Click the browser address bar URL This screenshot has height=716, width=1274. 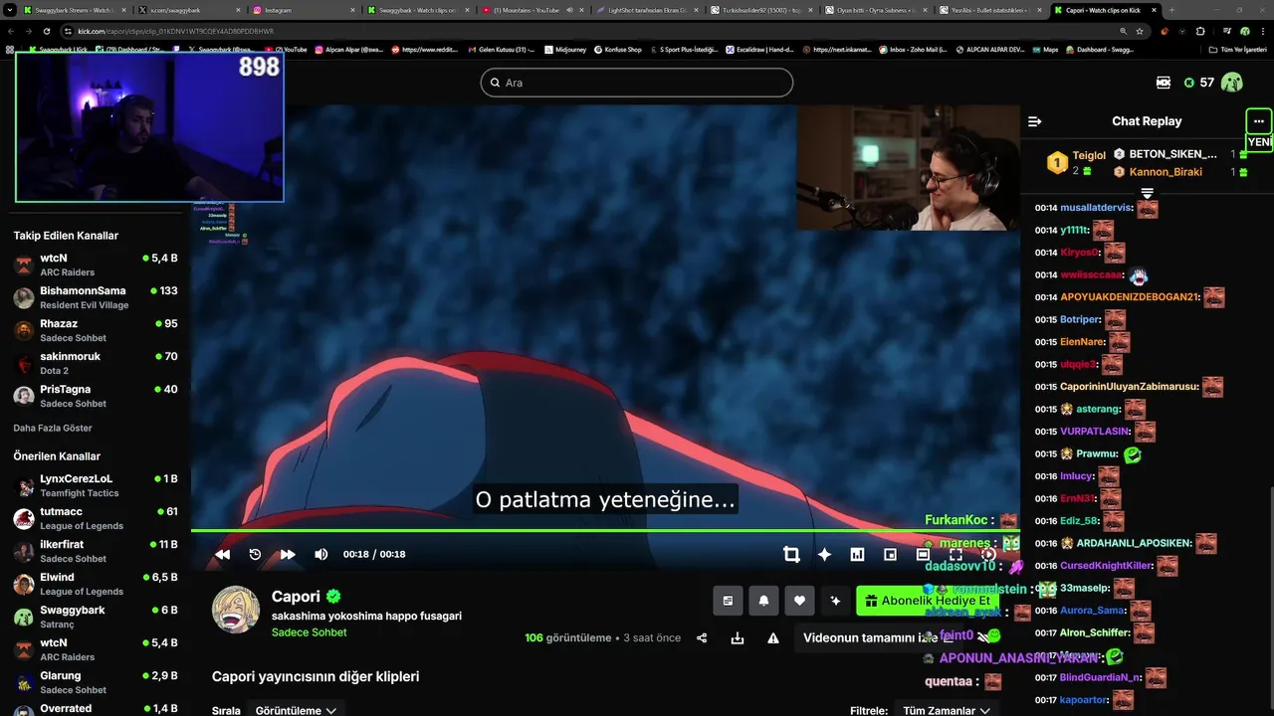point(175,31)
